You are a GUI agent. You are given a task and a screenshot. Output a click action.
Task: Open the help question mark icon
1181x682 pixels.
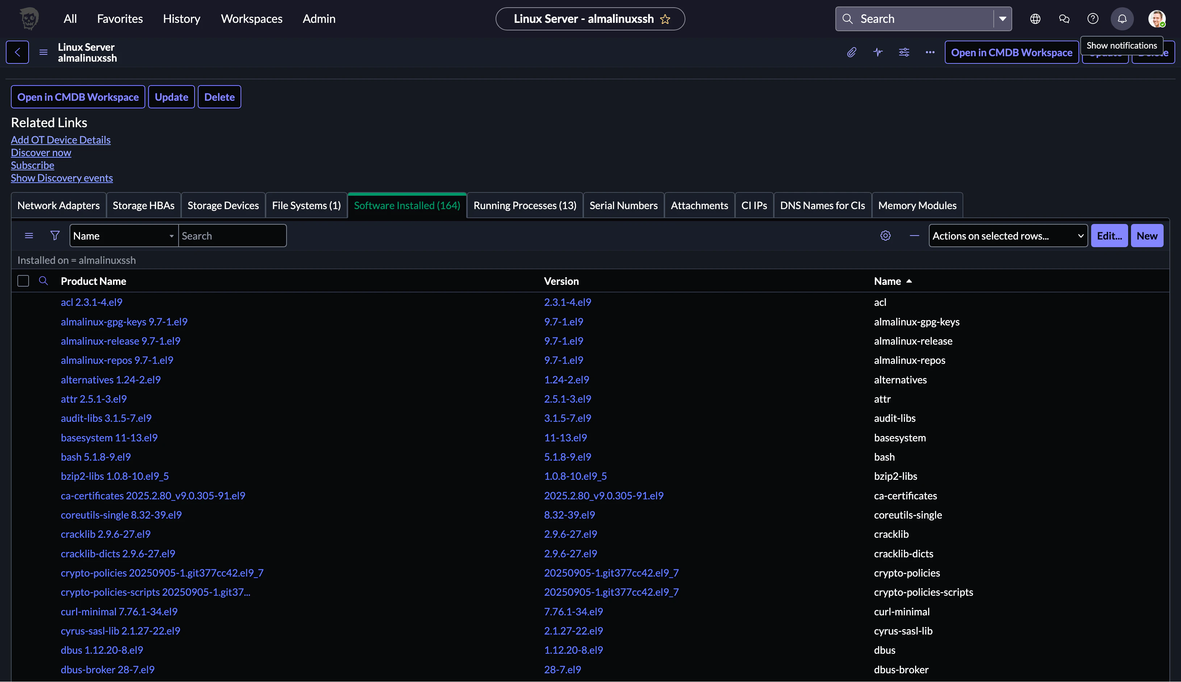point(1093,19)
